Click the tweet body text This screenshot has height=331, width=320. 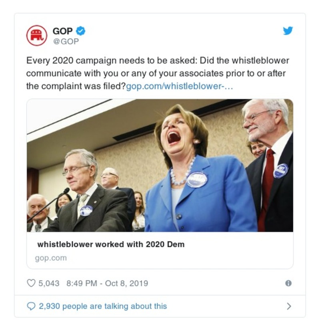pos(160,73)
